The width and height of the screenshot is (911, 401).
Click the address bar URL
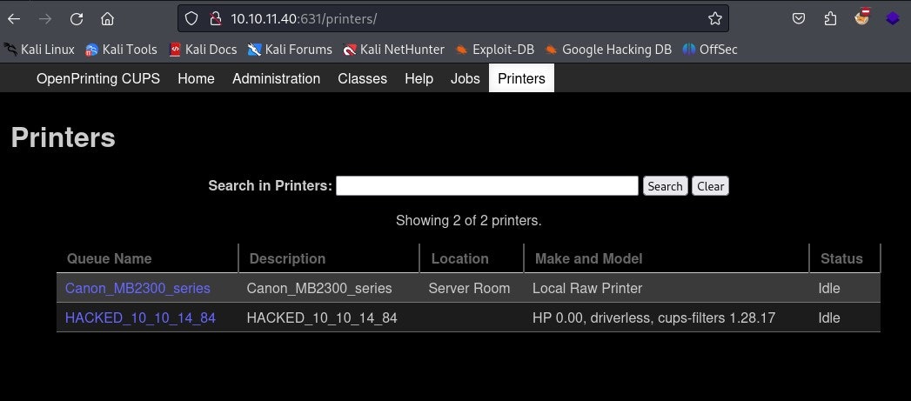[304, 18]
